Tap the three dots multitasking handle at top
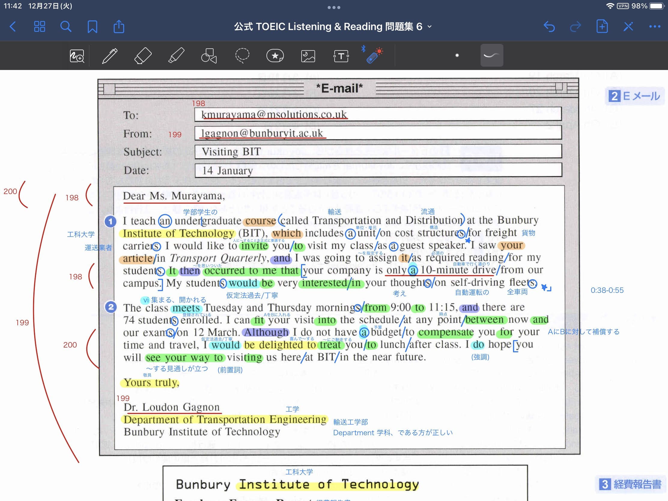 pyautogui.click(x=334, y=8)
